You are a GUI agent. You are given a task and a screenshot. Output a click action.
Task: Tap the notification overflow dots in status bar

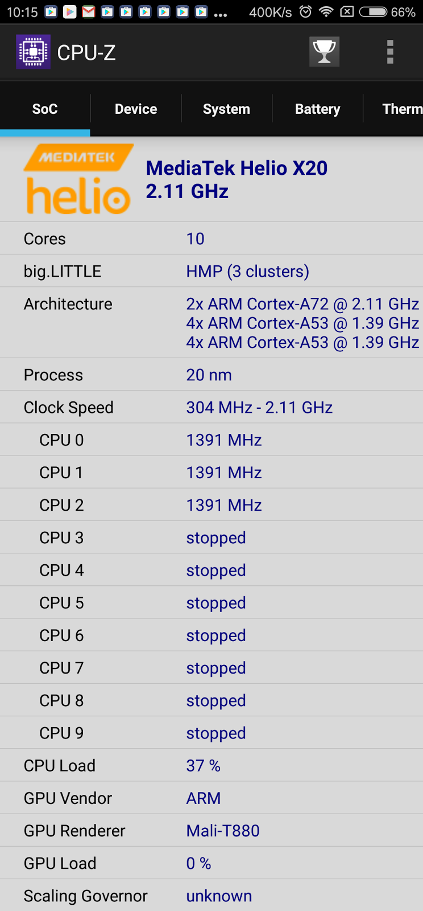click(221, 14)
